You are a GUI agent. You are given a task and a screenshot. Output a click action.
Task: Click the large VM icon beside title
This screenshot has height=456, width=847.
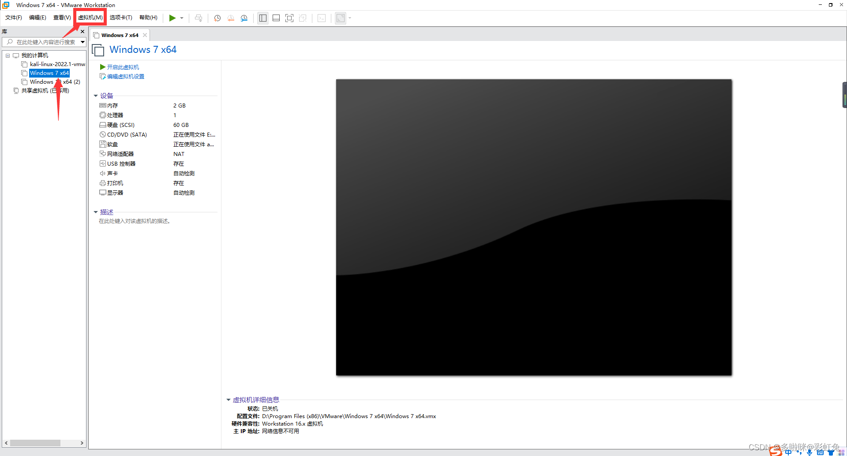point(98,50)
